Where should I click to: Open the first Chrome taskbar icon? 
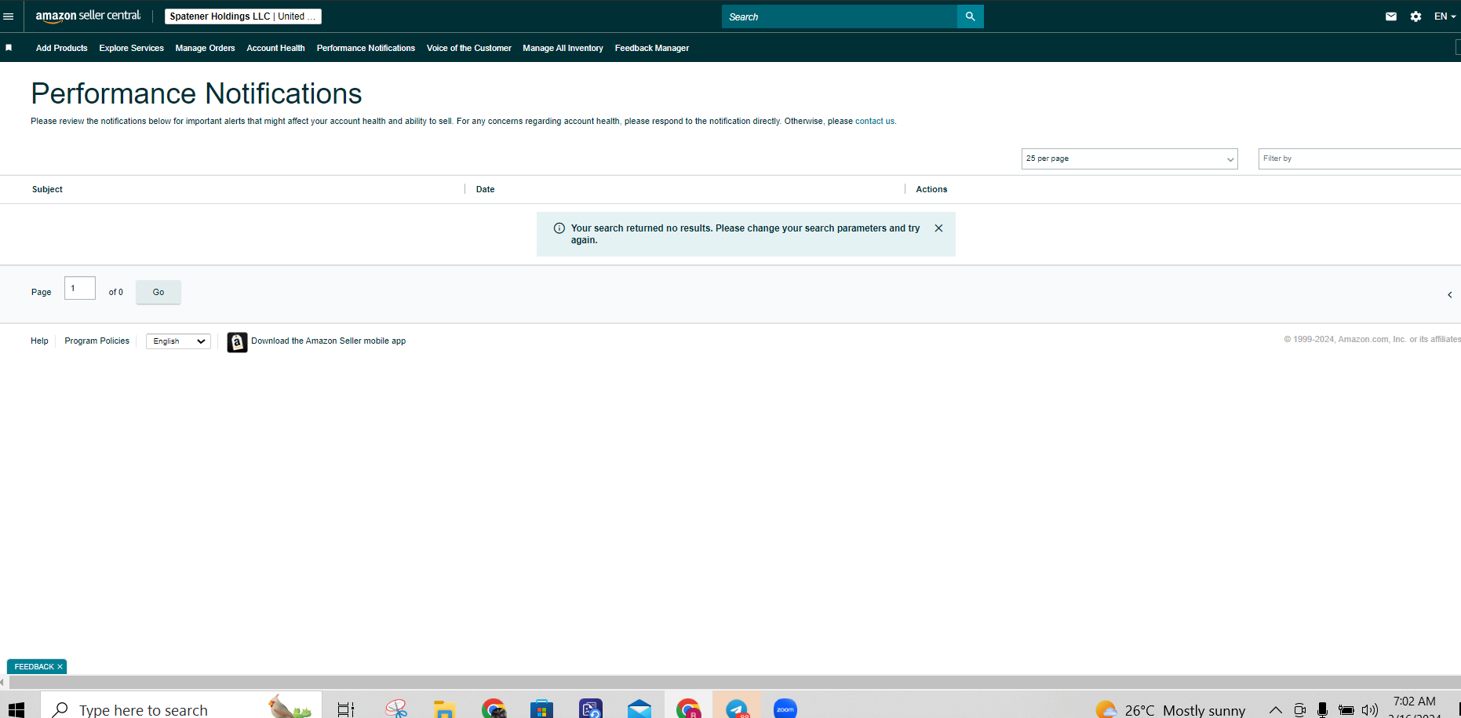coord(494,709)
